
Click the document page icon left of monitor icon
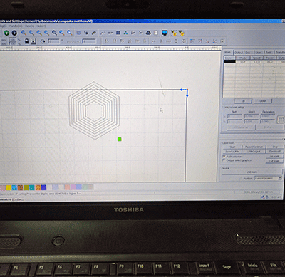156,33
